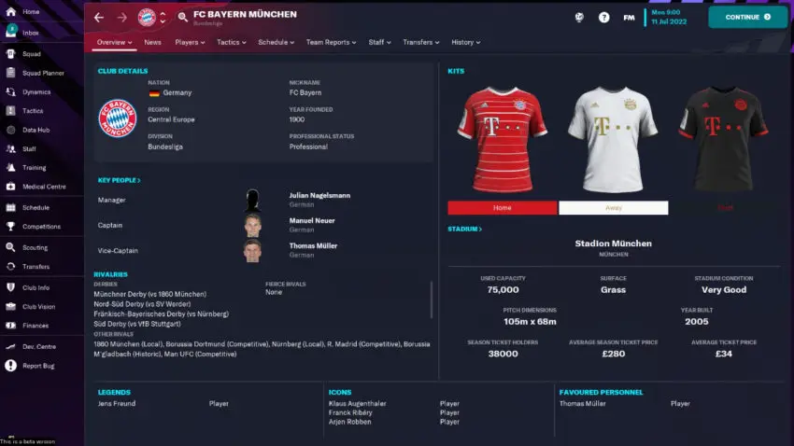Expand the Team Reports dropdown

pyautogui.click(x=331, y=43)
